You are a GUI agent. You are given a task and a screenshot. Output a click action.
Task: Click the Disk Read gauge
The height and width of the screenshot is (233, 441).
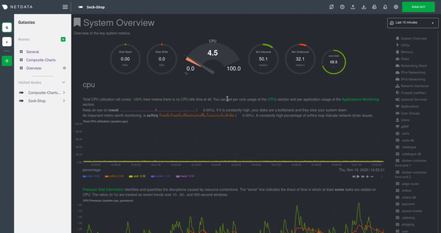coord(125,59)
